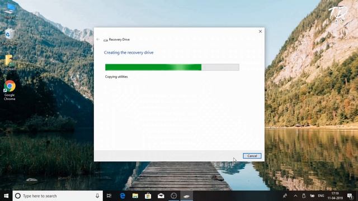The image size is (358, 201).
Task: Click the Recovery Drive title icon
Action: (x=106, y=40)
